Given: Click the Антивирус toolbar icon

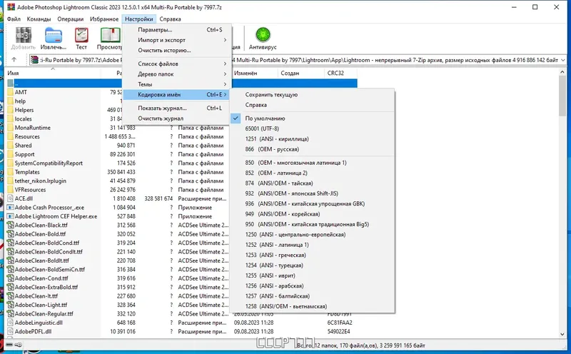Looking at the screenshot, I should pos(263,35).
